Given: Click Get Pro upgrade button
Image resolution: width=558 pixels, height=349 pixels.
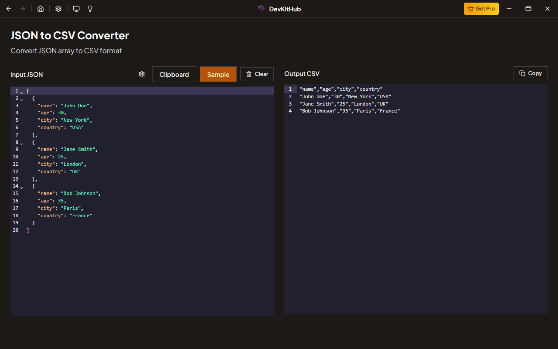Looking at the screenshot, I should pyautogui.click(x=481, y=9).
